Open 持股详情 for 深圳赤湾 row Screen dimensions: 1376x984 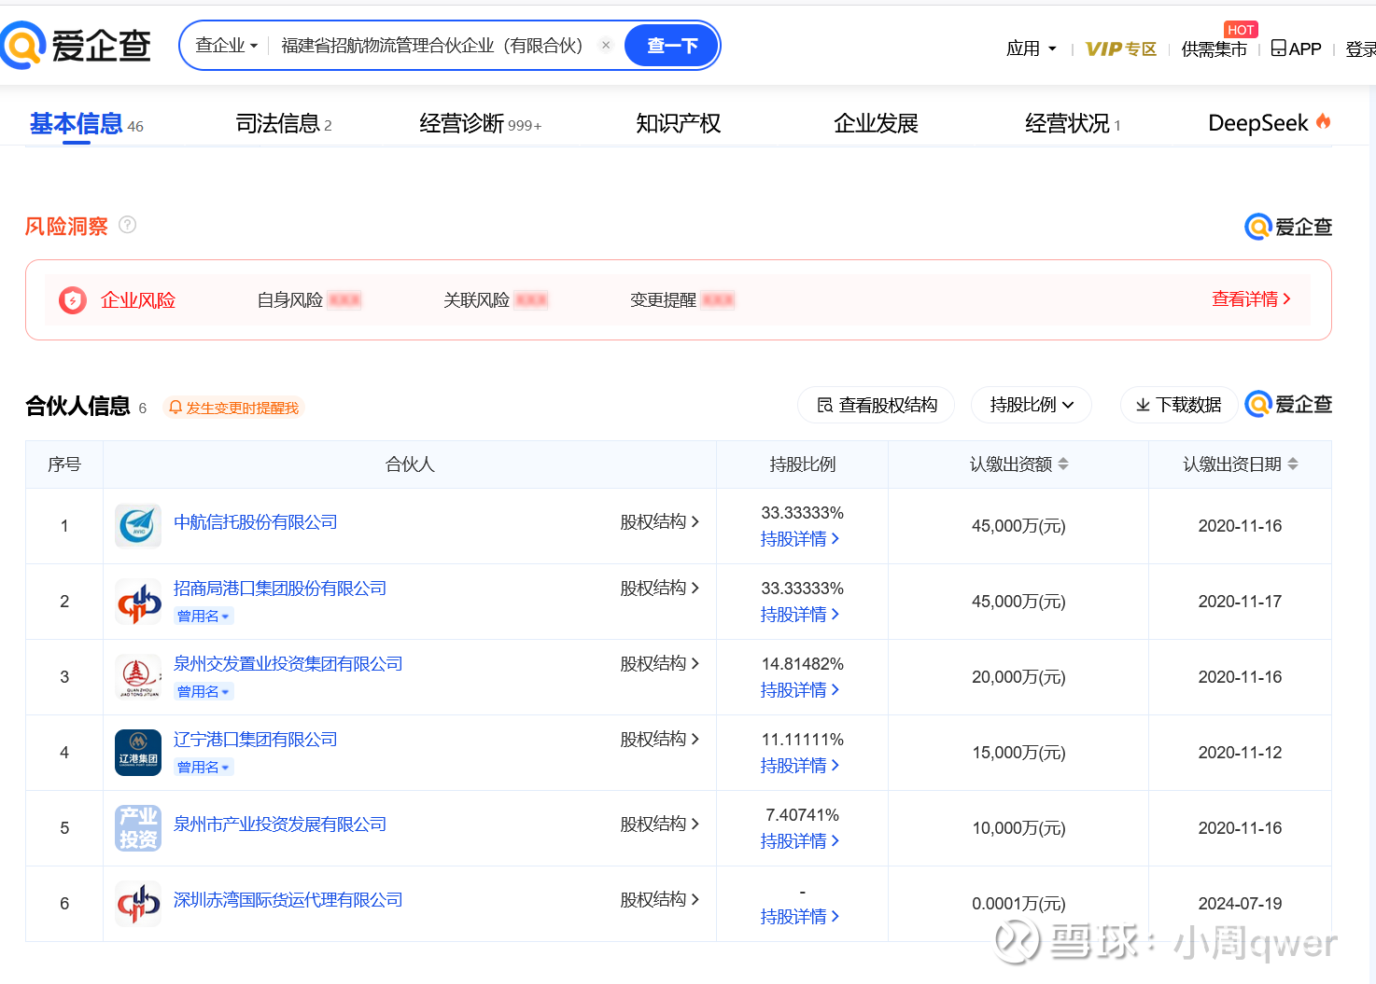click(x=800, y=917)
